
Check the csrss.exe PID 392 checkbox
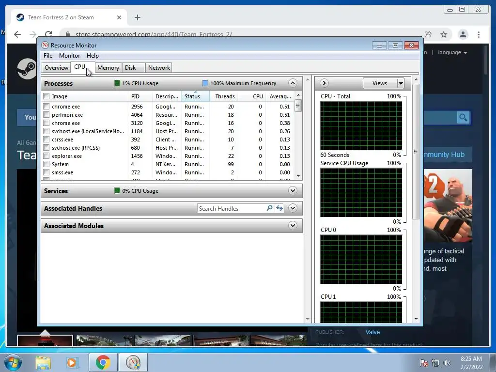(46, 139)
